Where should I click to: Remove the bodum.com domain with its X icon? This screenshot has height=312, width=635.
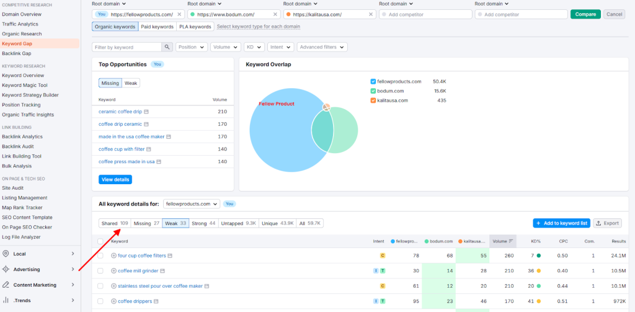pyautogui.click(x=275, y=14)
